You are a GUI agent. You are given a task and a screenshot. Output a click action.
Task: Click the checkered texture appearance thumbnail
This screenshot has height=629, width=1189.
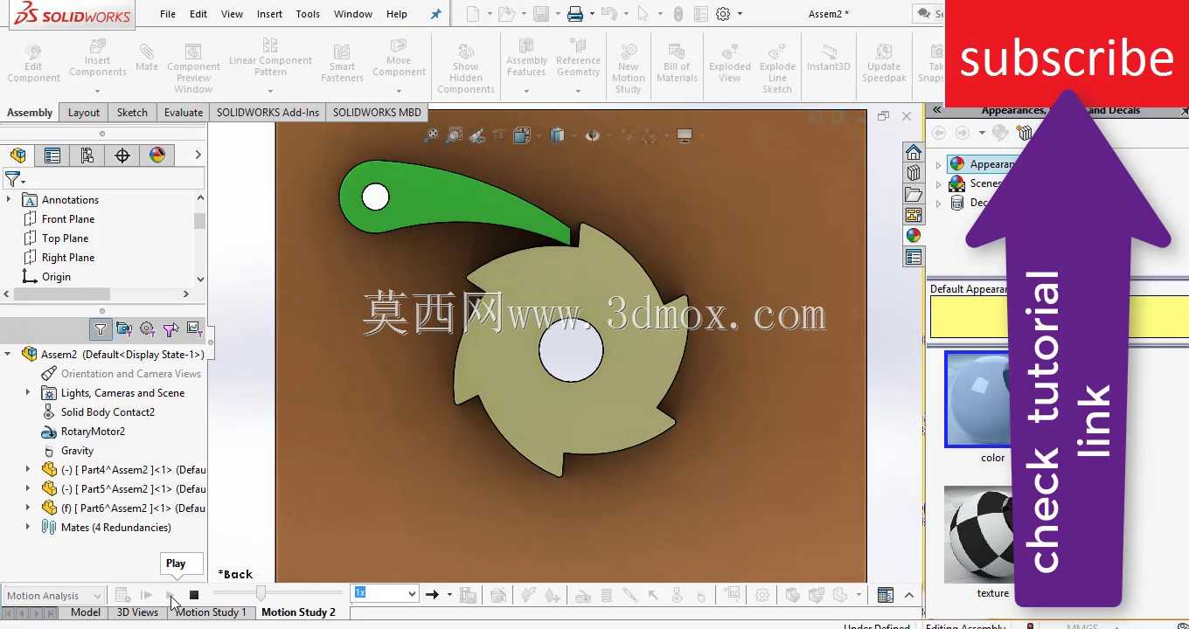(977, 536)
